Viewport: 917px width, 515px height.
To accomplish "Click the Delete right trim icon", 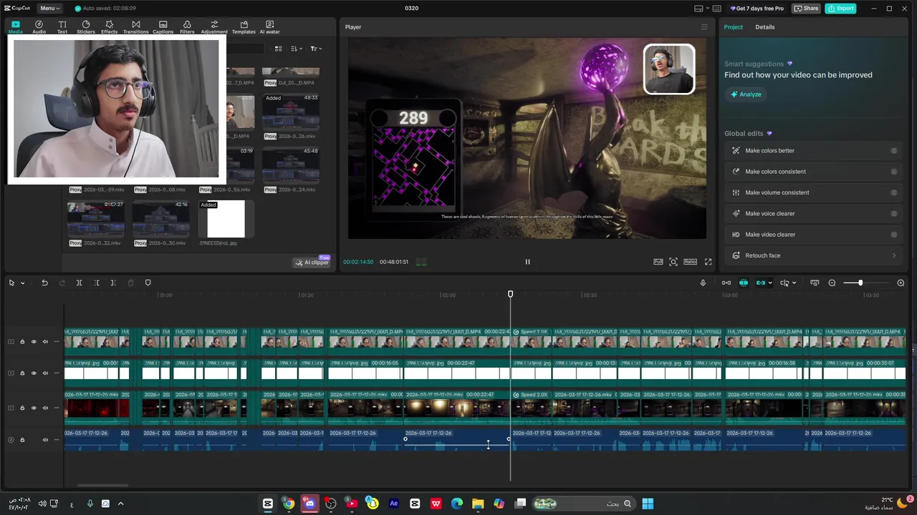I will [x=113, y=283].
